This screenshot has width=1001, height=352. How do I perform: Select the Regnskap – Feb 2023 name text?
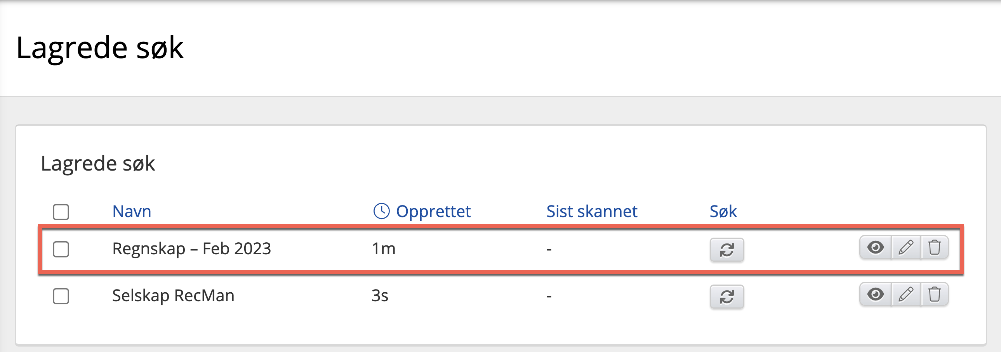coord(191,249)
